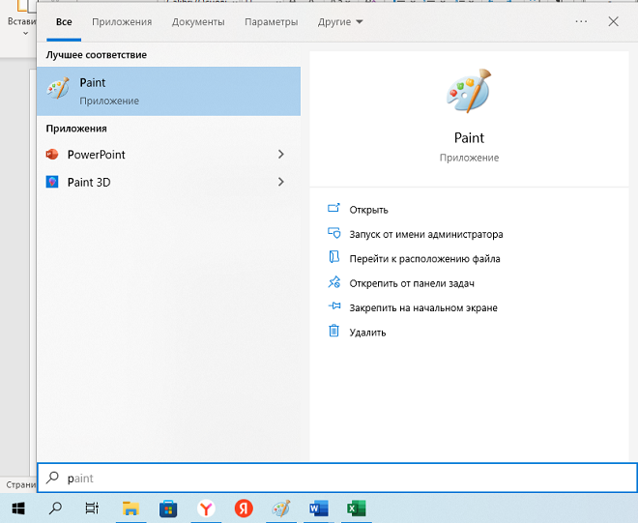Screen dimensions: 638x523
Task: Choose Запуск от имени администратора
Action: pos(426,235)
